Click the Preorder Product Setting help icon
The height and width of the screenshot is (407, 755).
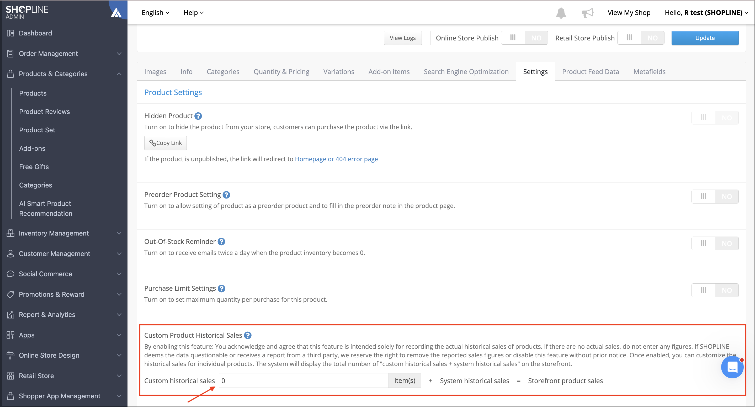[x=226, y=195]
